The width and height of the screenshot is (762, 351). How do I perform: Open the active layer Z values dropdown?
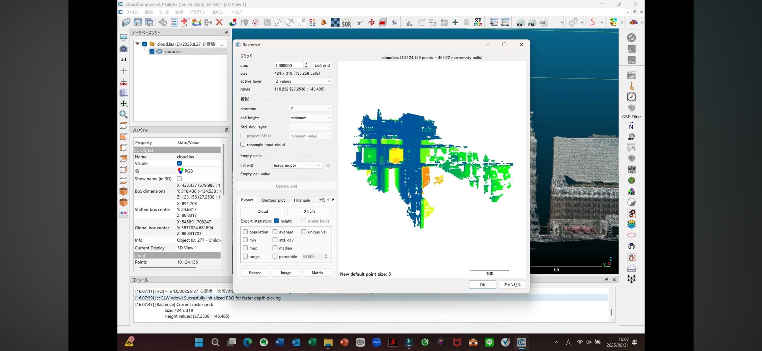[303, 81]
